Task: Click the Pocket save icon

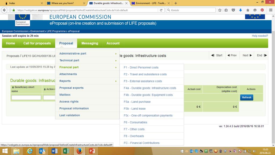Action: click(233, 10)
